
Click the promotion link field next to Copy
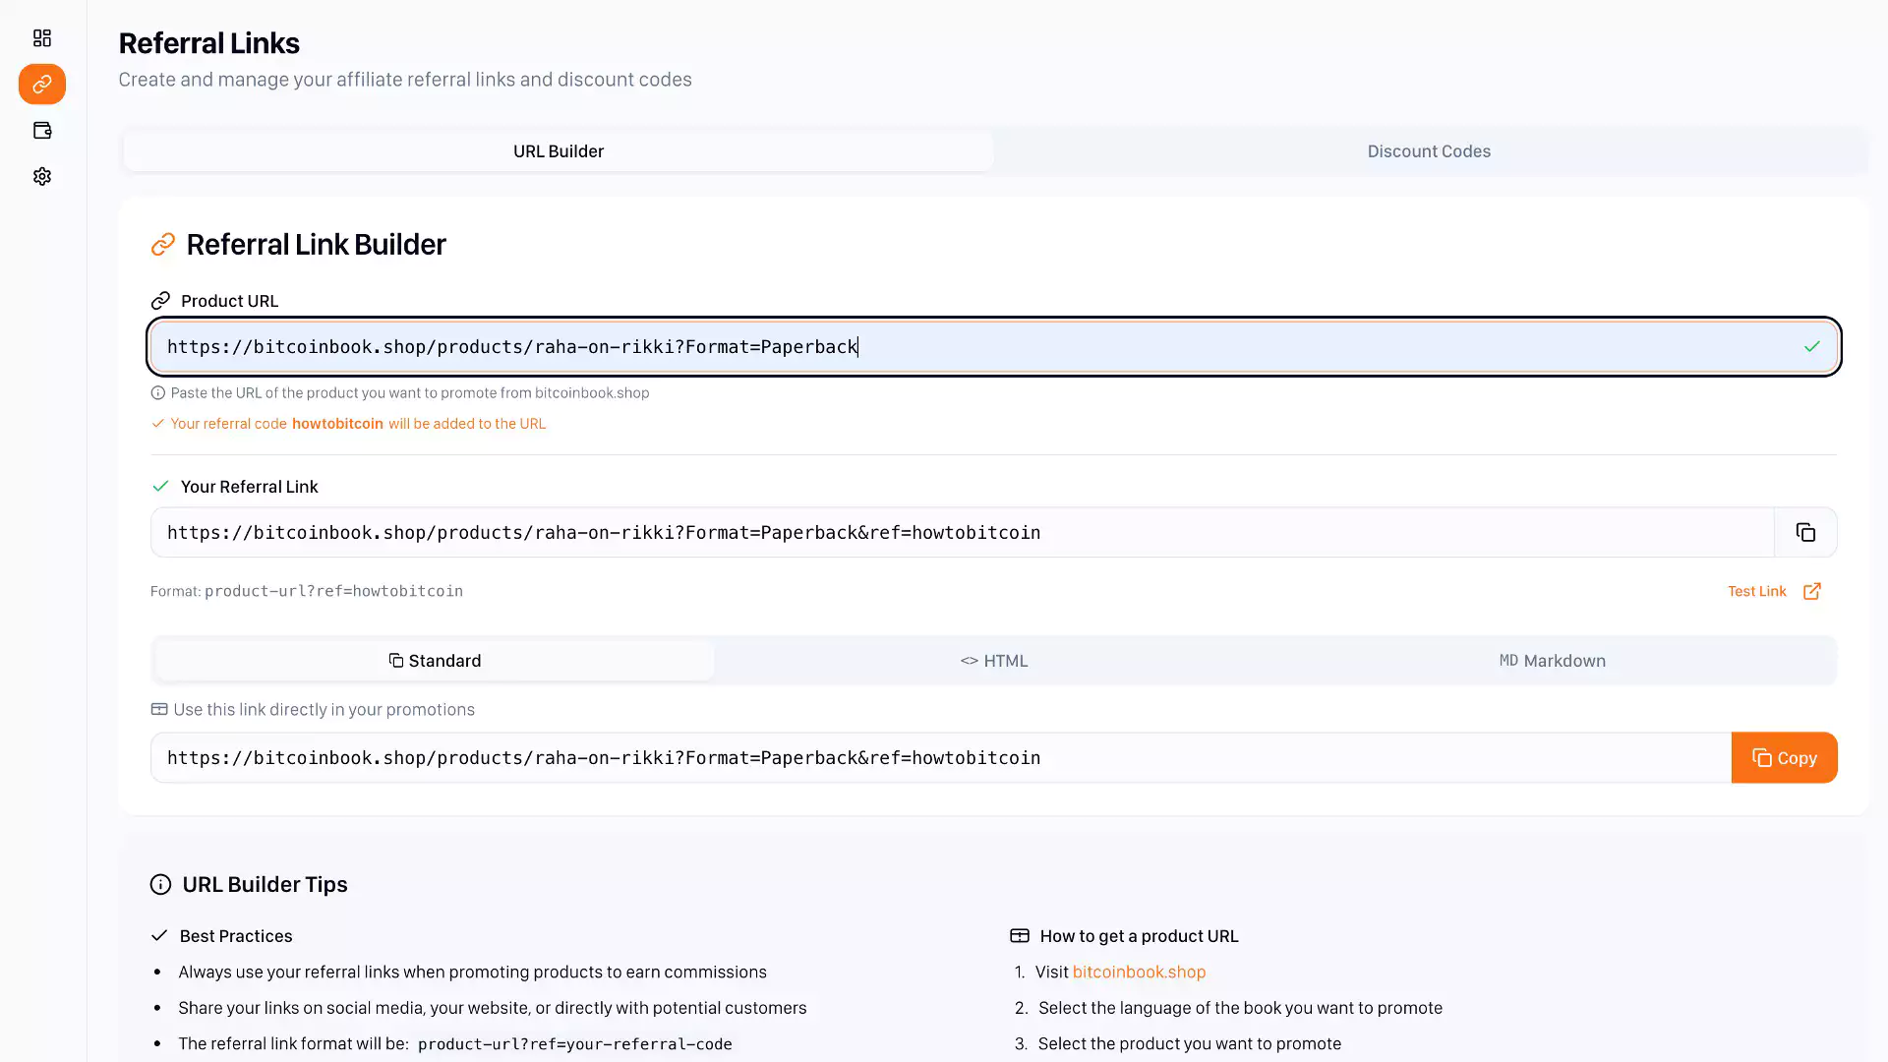click(939, 758)
